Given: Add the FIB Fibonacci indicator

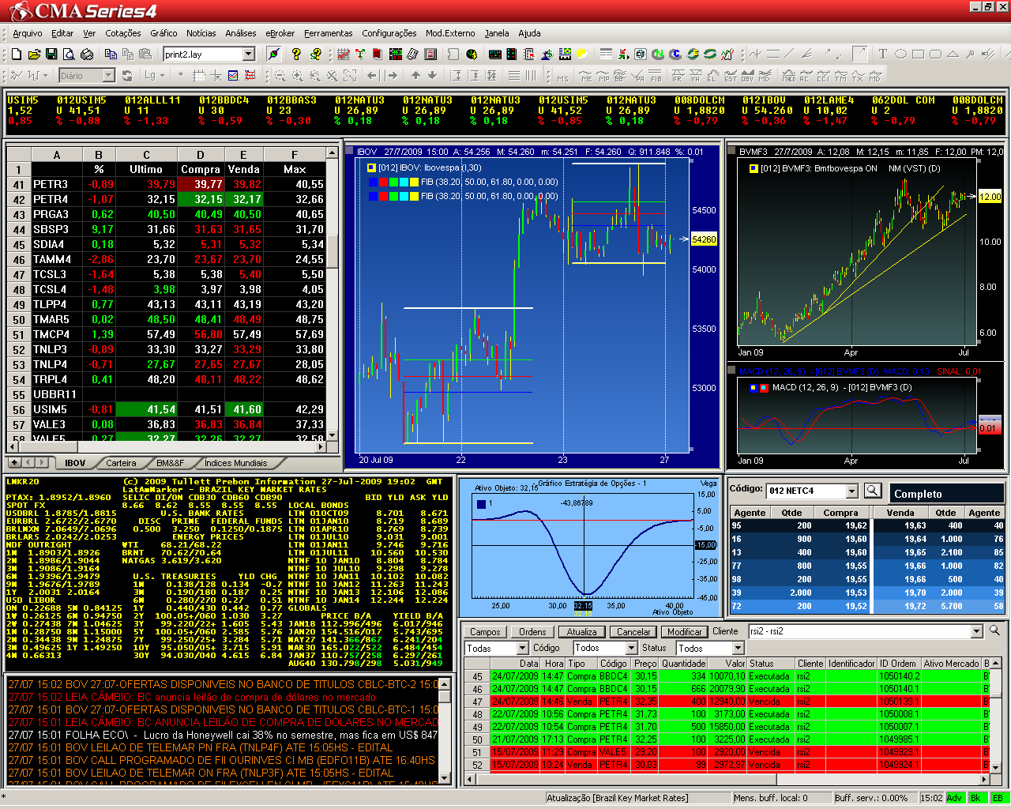Looking at the screenshot, I should [x=656, y=76].
